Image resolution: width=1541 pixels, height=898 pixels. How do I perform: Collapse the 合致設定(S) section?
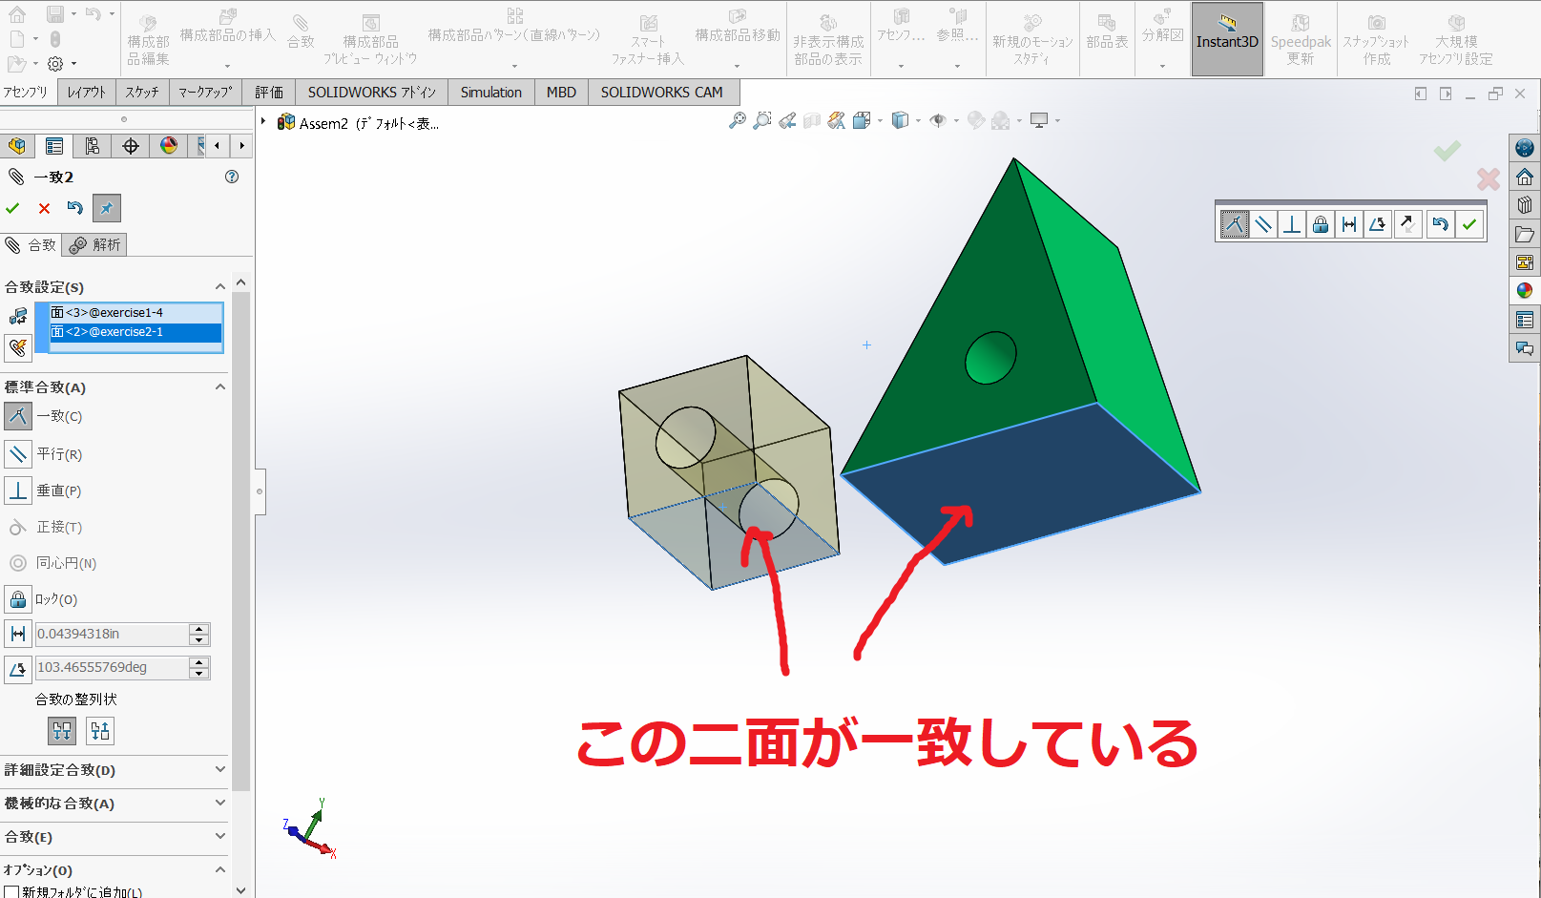220,286
